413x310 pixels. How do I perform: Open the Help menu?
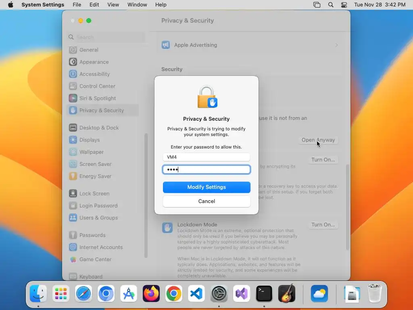click(161, 5)
